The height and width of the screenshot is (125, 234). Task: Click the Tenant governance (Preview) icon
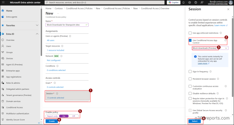[3, 95]
